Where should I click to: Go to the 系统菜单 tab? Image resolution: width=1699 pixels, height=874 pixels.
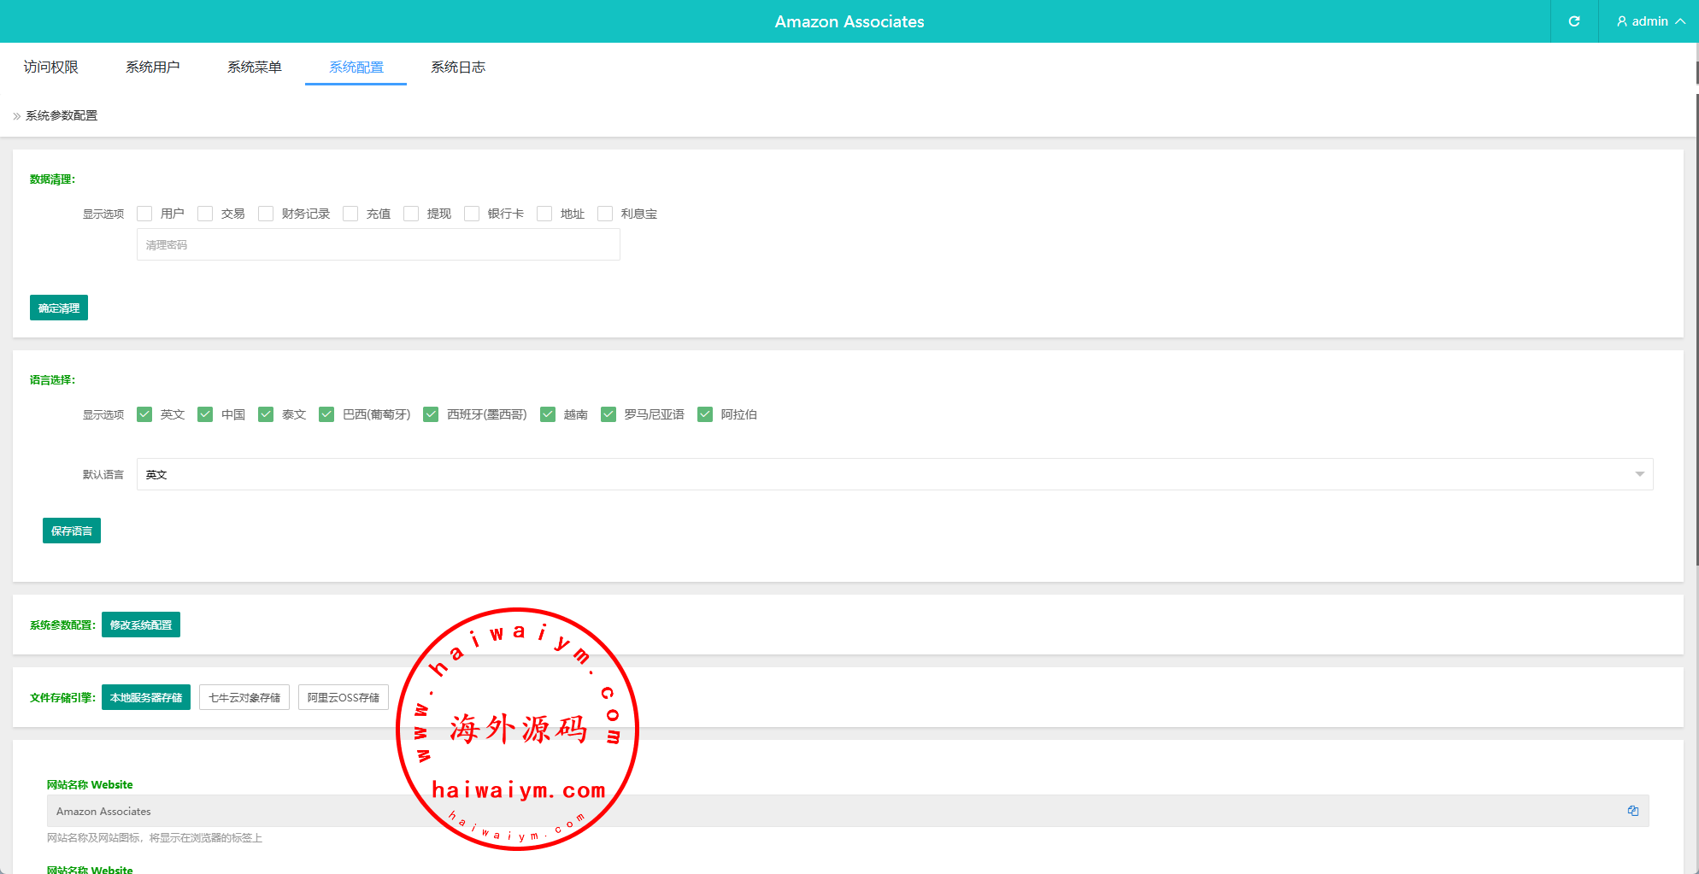[x=254, y=67]
